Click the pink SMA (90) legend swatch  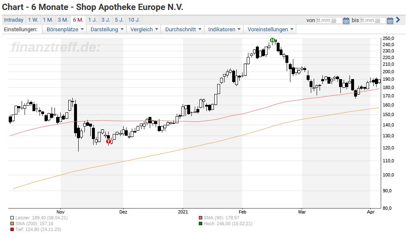point(200,218)
